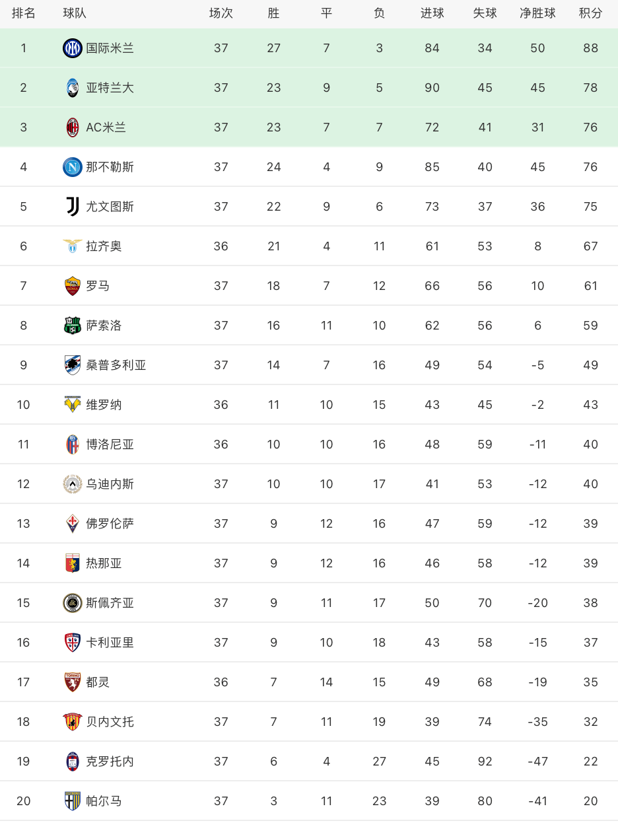Click the 克罗托内 team row

coord(309,762)
